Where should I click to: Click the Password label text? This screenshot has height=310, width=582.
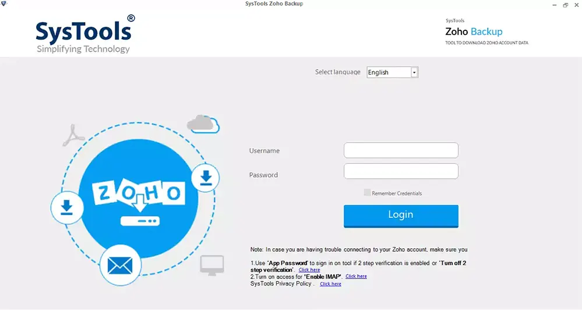pyautogui.click(x=263, y=175)
